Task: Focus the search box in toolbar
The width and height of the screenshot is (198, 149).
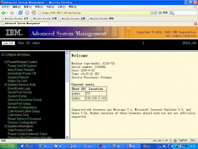Action: coord(185,13)
